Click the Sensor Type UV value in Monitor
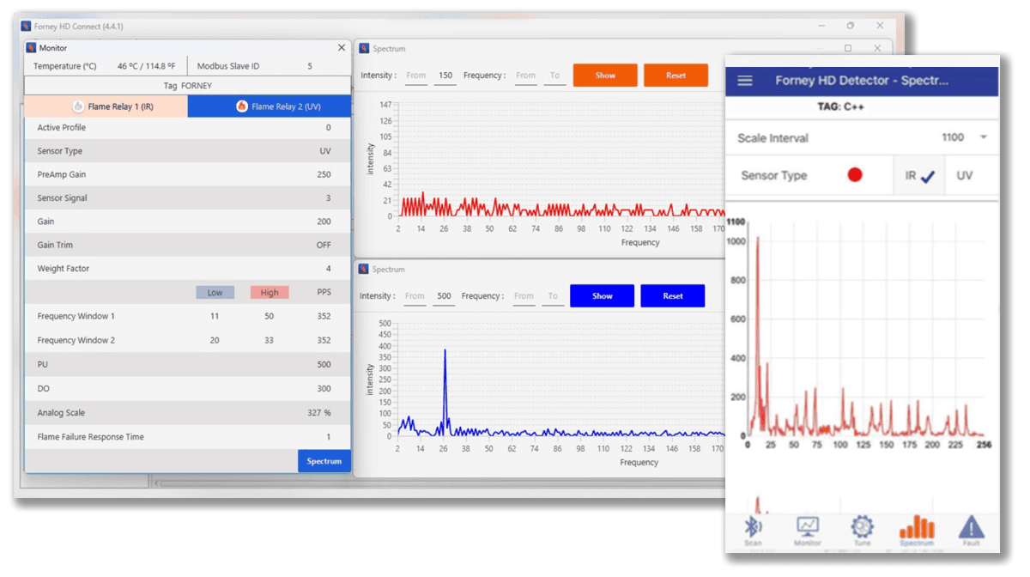This screenshot has height=577, width=1030. tap(325, 151)
